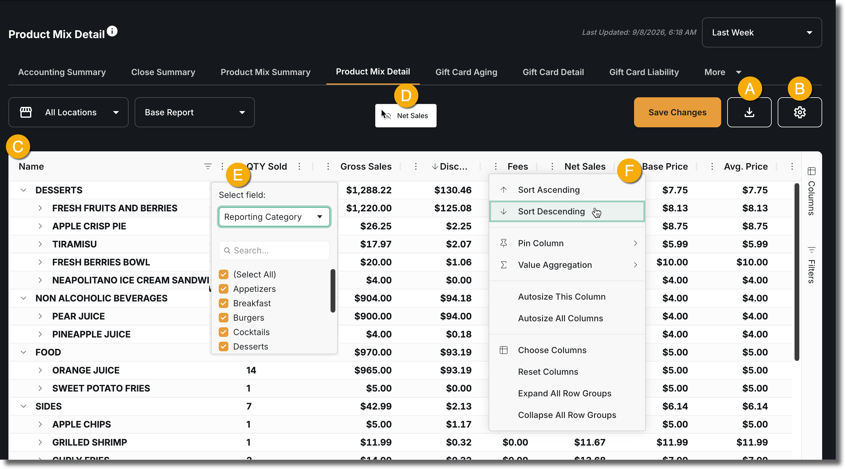Click the filter icon in the Name column header
The height and width of the screenshot is (469, 845).
pyautogui.click(x=208, y=167)
